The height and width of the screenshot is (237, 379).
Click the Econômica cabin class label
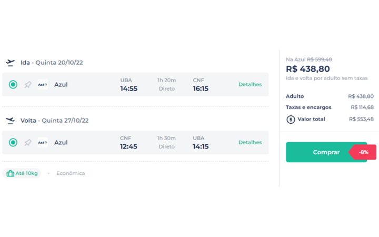coord(71,173)
